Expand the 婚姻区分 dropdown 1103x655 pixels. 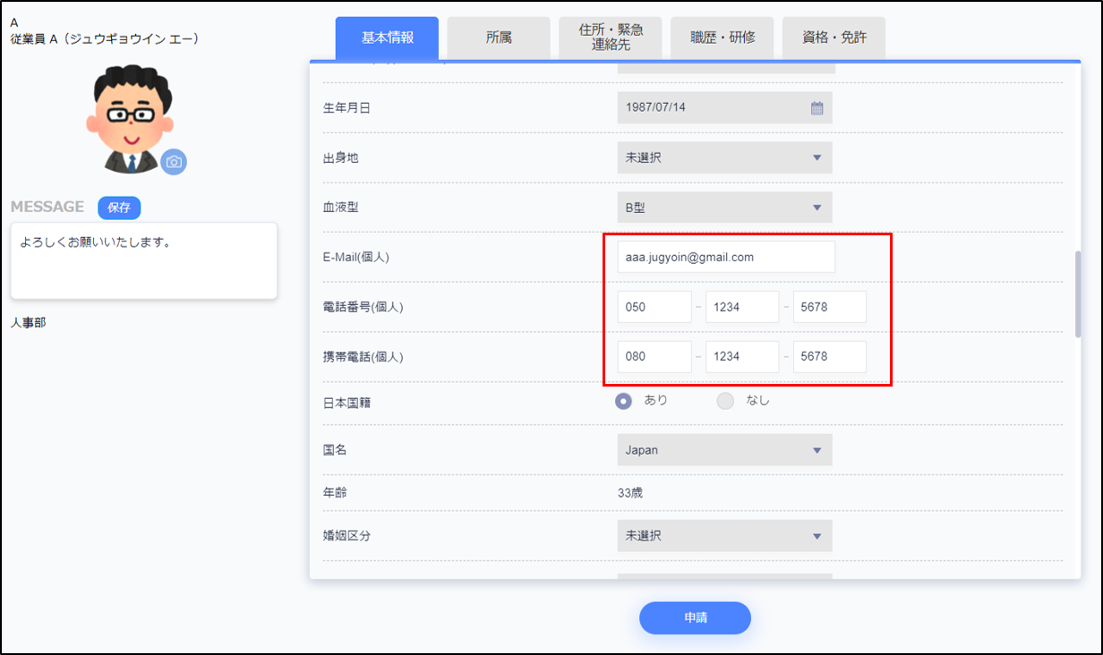(724, 536)
